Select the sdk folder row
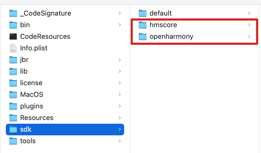 pos(65,129)
